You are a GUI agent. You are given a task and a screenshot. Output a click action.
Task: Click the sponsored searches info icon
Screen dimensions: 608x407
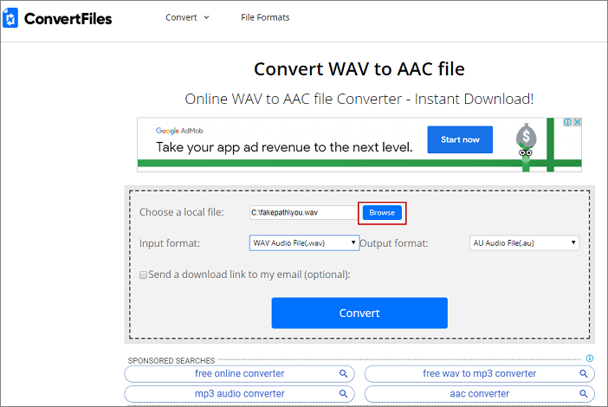(x=590, y=359)
